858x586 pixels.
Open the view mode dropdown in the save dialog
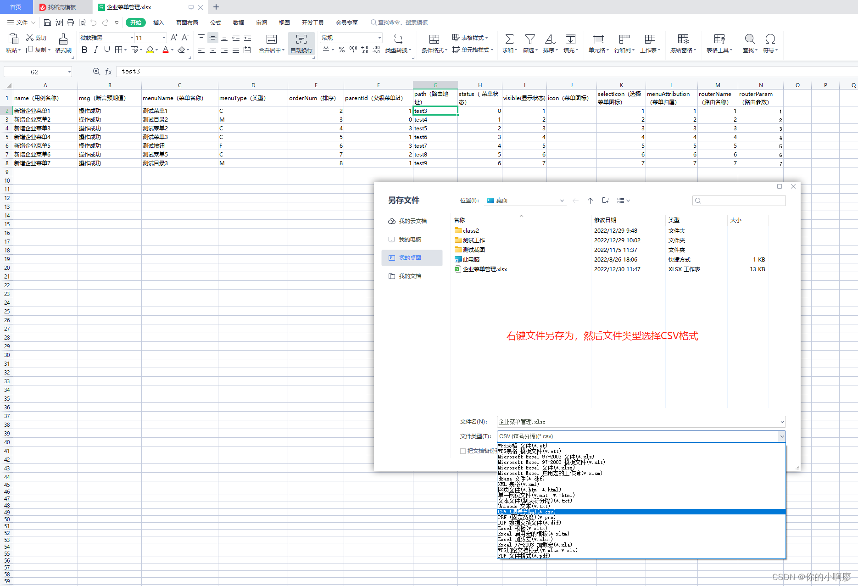[624, 201]
